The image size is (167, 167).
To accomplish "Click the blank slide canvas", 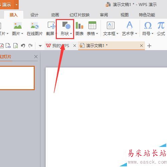I will click(x=106, y=117).
